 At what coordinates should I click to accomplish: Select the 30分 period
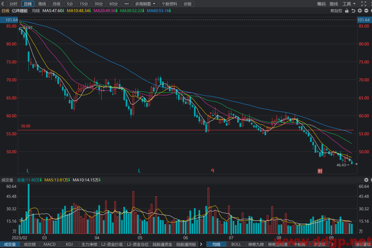pyautogui.click(x=98, y=4)
